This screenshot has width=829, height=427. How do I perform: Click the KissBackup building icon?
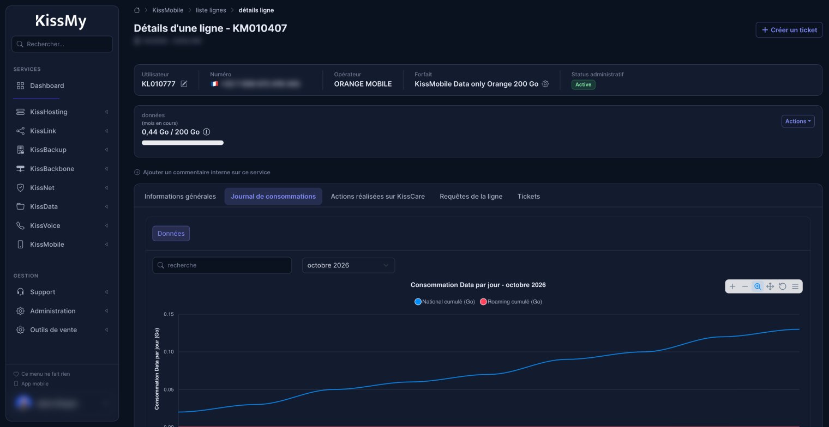21,150
